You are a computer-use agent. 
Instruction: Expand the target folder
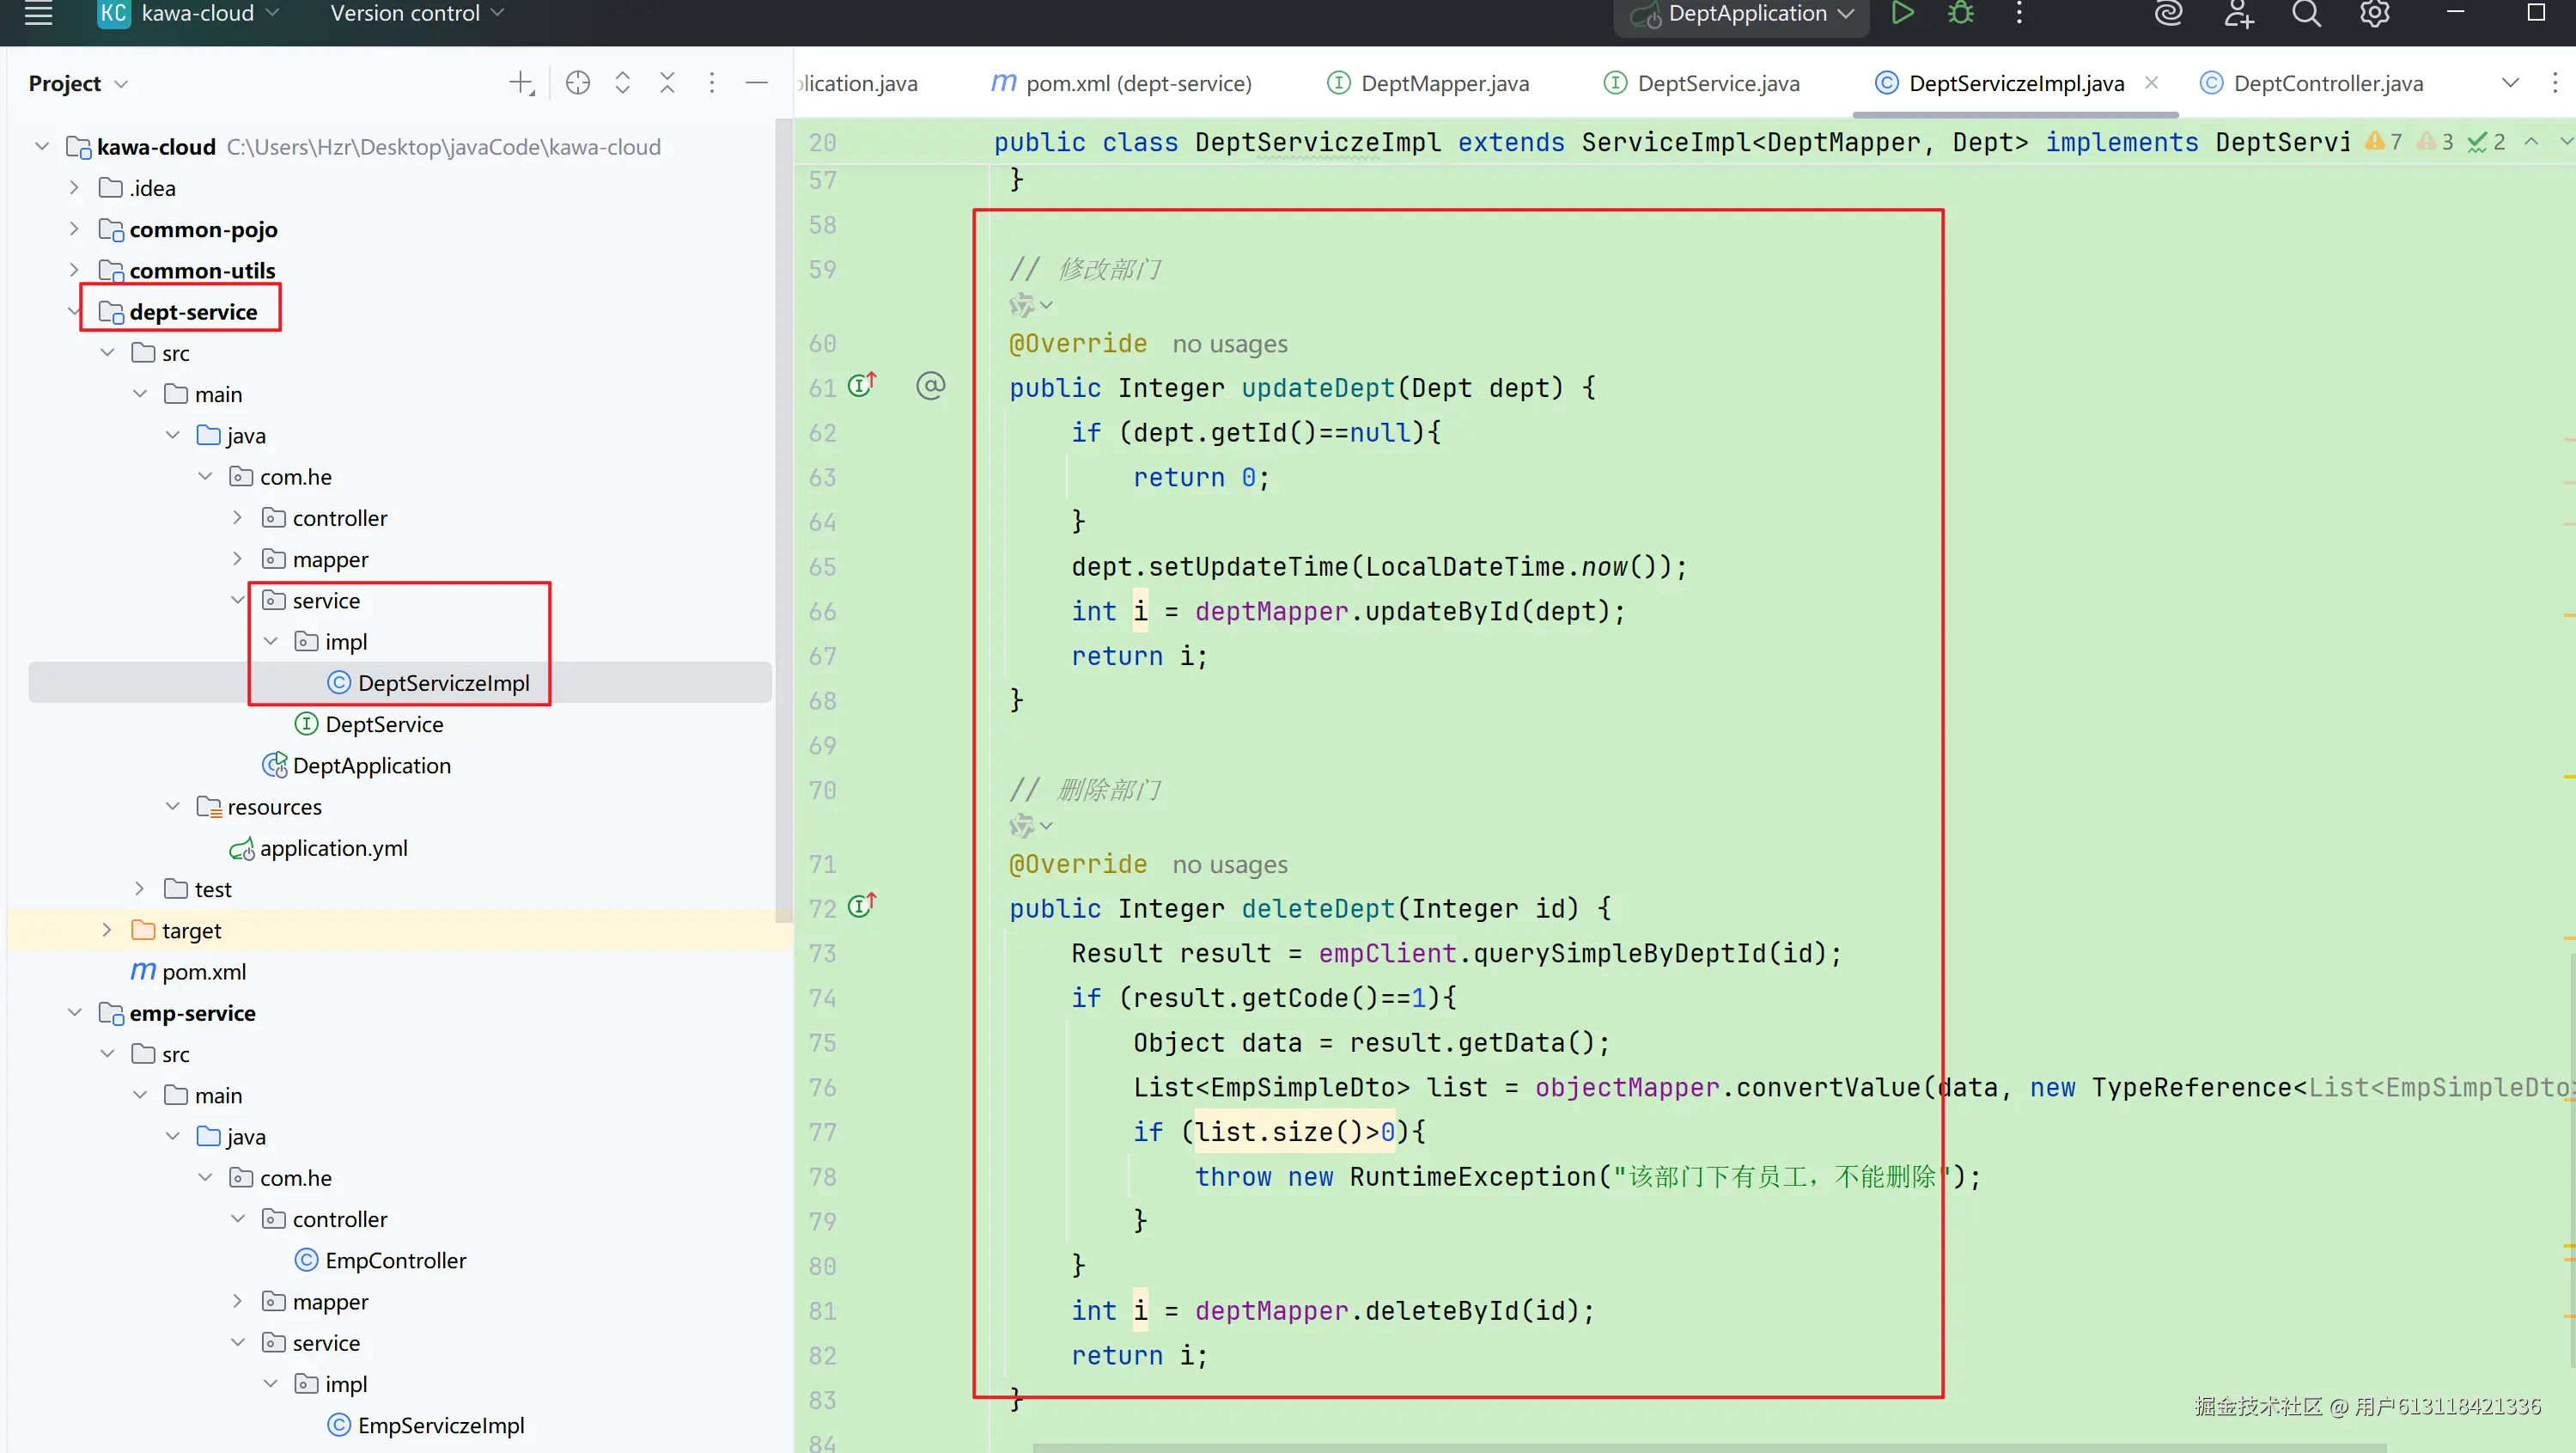pos(107,930)
